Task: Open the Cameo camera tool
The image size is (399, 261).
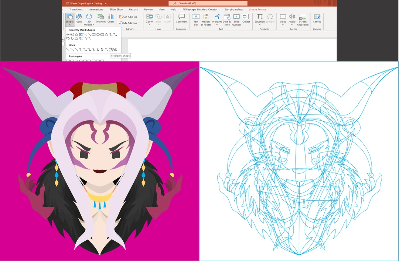Action: pyautogui.click(x=317, y=18)
